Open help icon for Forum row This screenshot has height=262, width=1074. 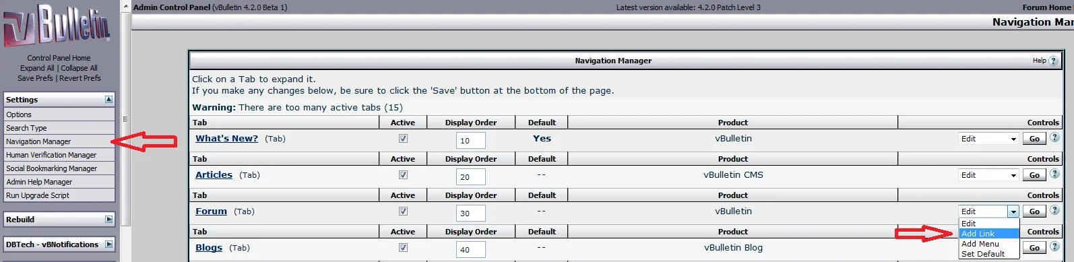(1054, 210)
